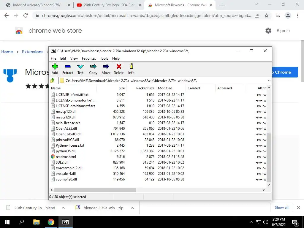The height and width of the screenshot is (228, 304).
Task: Click the Chrome address bar URL
Action: pos(146,15)
